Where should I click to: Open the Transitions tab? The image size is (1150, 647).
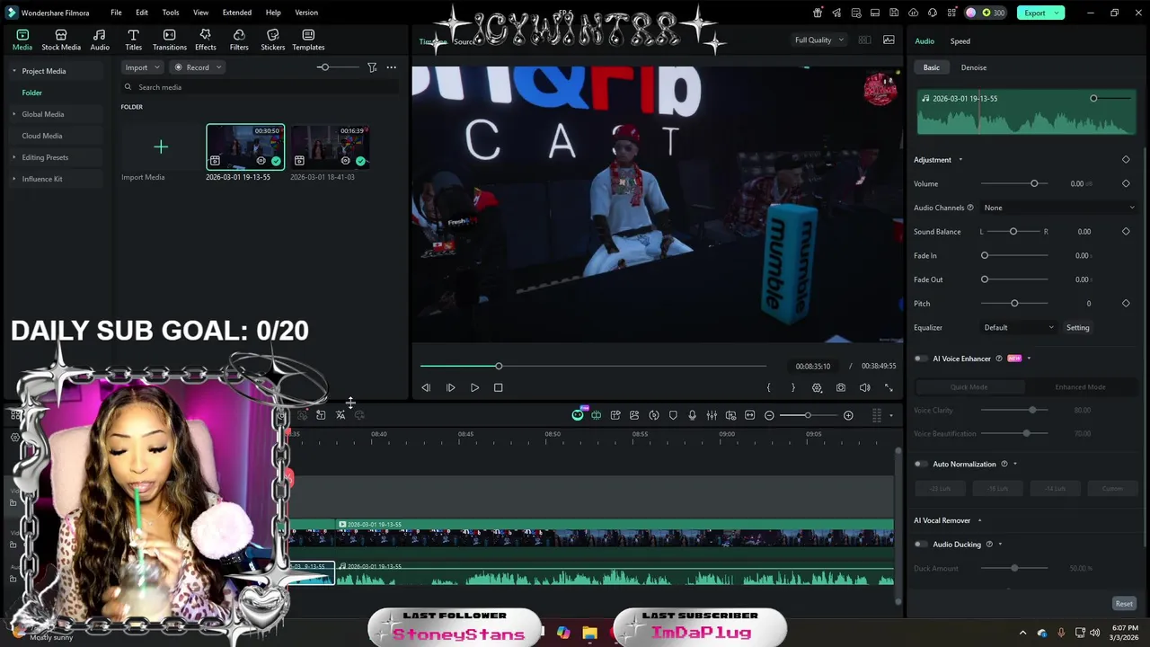(170, 40)
